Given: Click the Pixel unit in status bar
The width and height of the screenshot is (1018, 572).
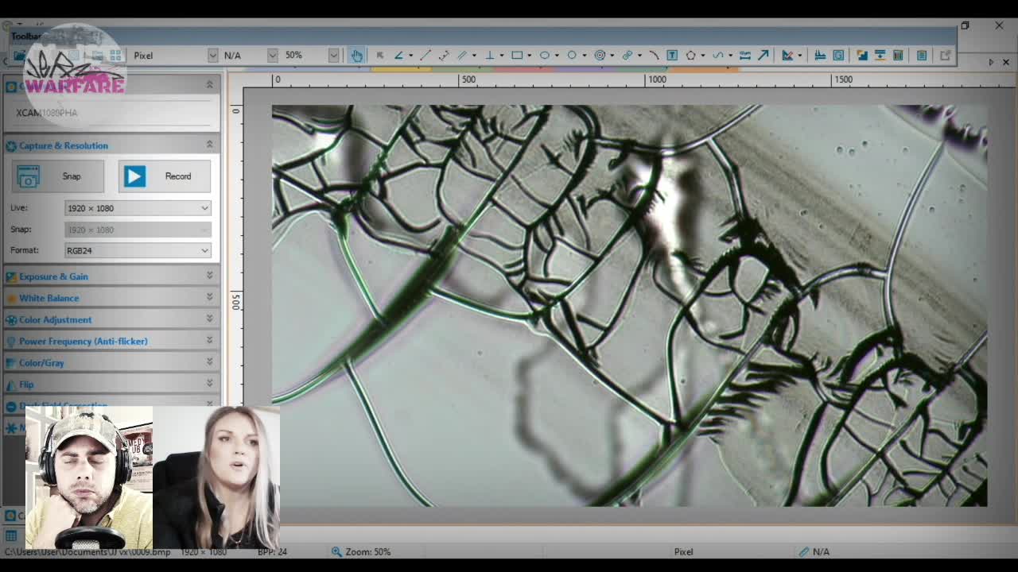Looking at the screenshot, I should pyautogui.click(x=683, y=551).
